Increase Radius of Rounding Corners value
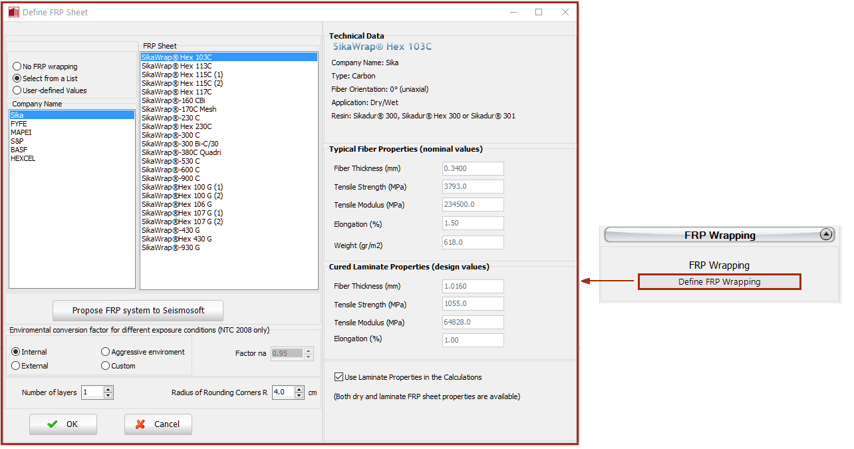The height and width of the screenshot is (449, 854). click(299, 389)
